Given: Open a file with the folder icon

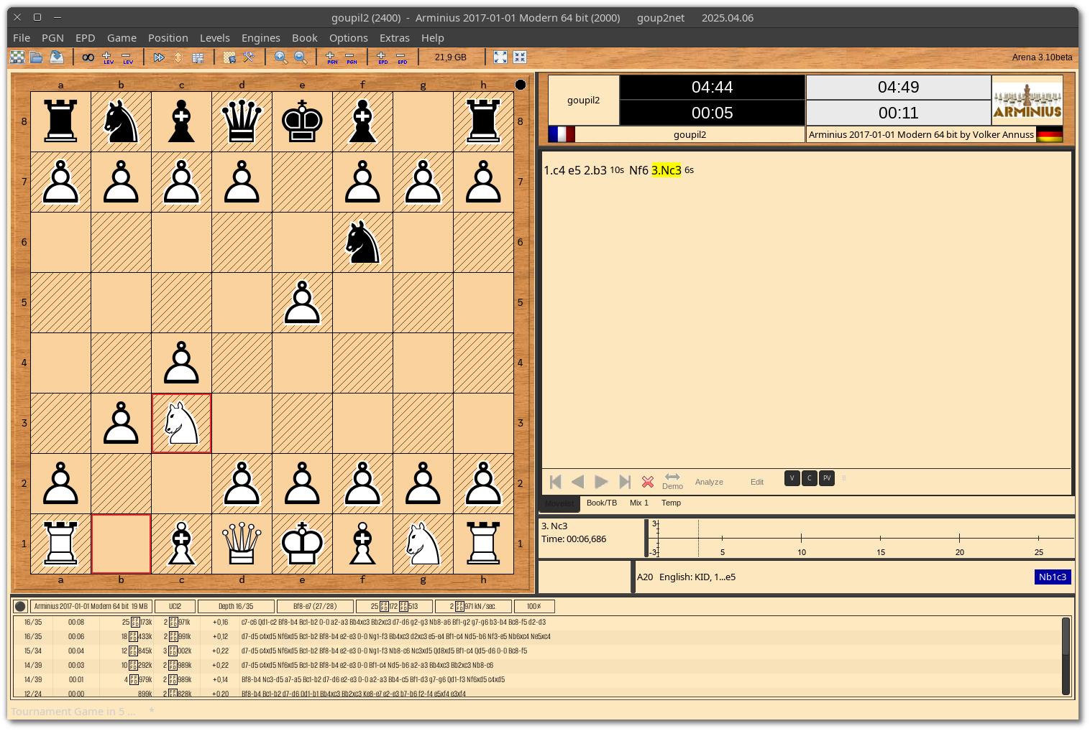Looking at the screenshot, I should pyautogui.click(x=37, y=57).
